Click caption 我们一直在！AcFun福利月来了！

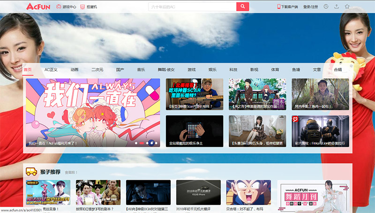click(53, 143)
